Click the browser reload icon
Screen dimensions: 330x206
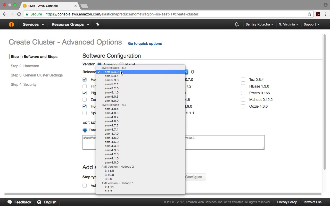(19, 14)
